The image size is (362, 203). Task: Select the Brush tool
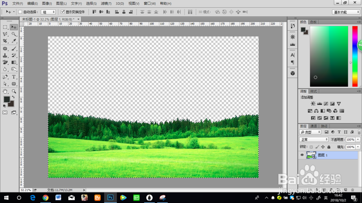pos(14,49)
